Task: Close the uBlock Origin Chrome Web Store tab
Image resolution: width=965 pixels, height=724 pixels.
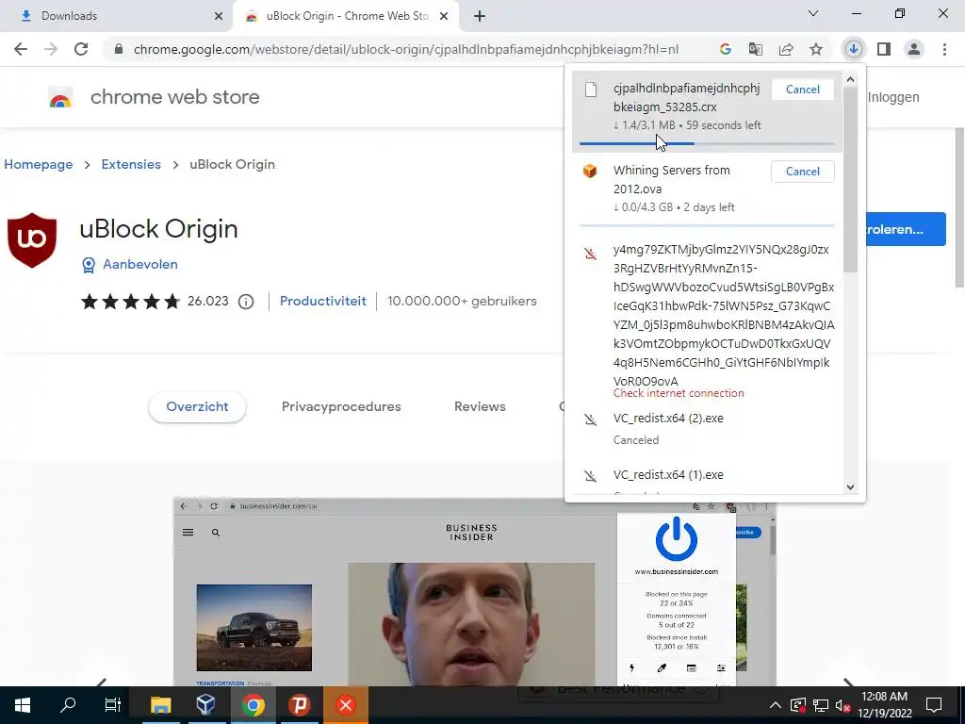Action: (x=444, y=16)
